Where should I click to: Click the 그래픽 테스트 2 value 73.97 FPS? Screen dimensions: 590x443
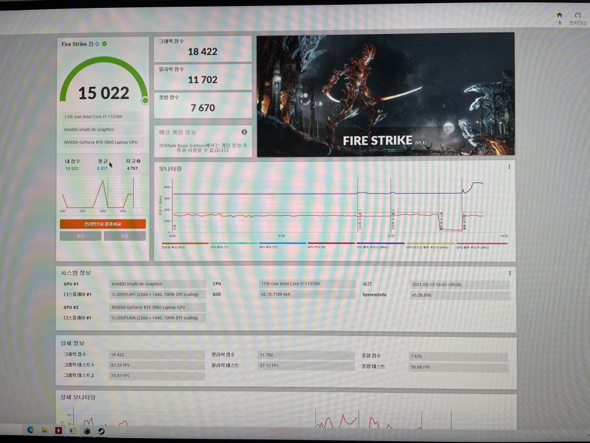coord(156,376)
